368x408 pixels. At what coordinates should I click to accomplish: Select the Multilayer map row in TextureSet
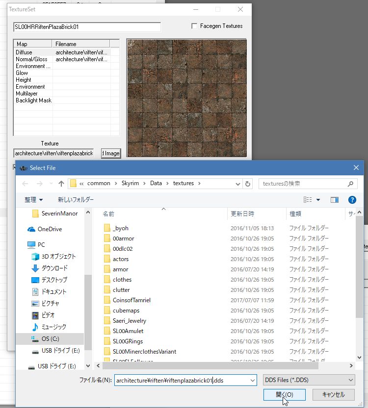(62, 94)
